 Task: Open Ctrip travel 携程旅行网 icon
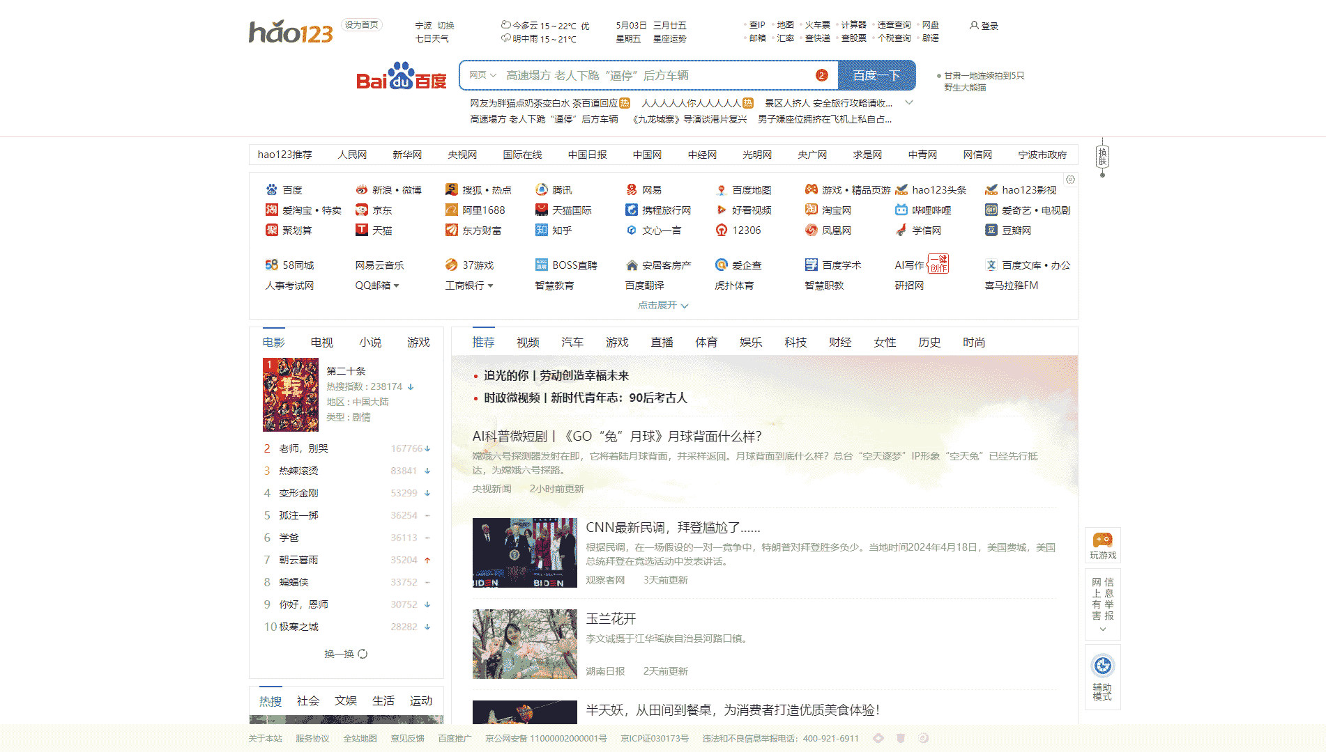[x=631, y=210]
